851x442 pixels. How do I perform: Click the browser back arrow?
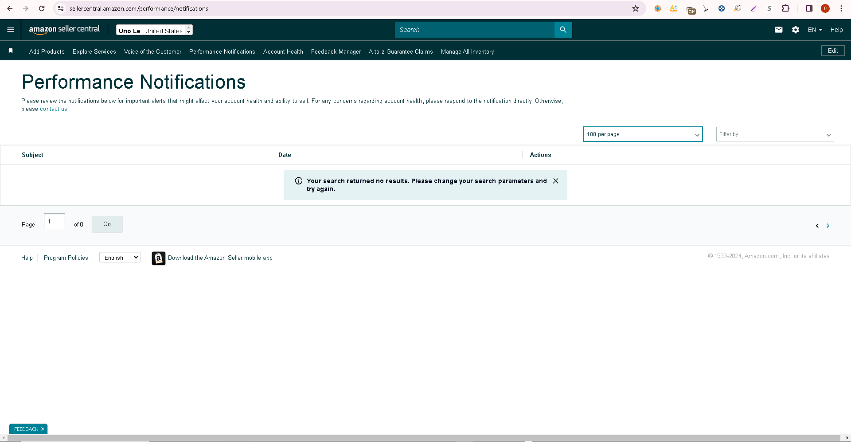[10, 8]
